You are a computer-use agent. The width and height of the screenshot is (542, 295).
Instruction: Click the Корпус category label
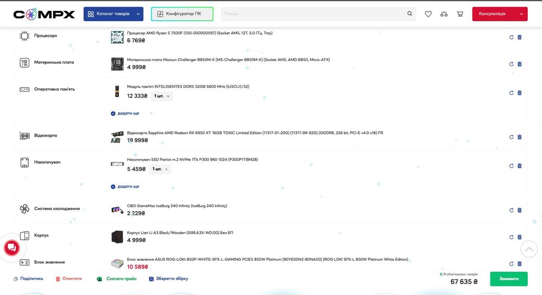[42, 235]
